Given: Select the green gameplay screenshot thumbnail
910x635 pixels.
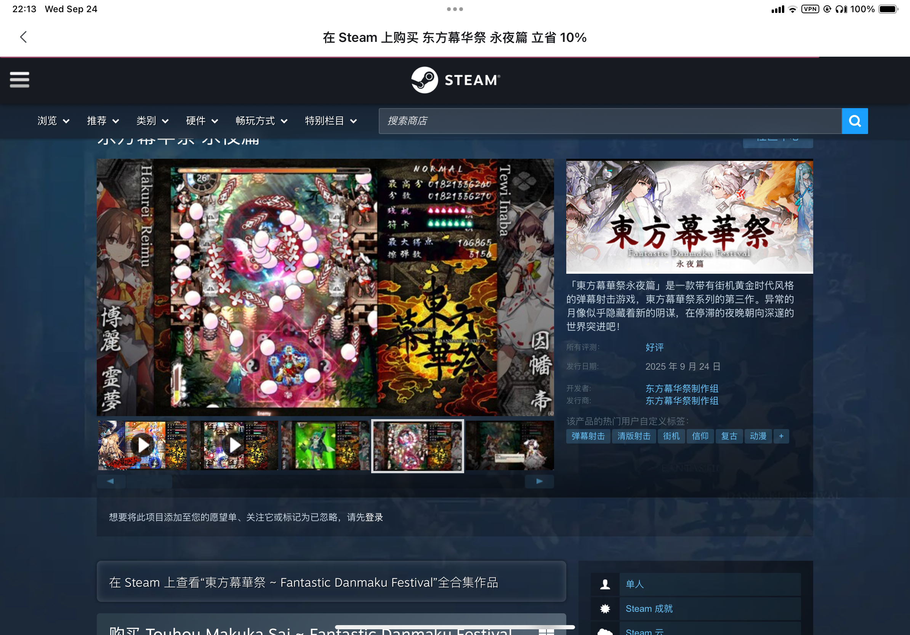Looking at the screenshot, I should tap(325, 445).
